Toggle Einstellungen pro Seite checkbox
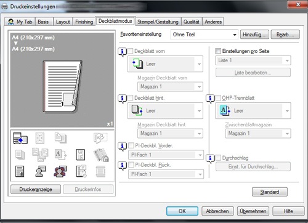The image size is (308, 223). click(x=218, y=51)
